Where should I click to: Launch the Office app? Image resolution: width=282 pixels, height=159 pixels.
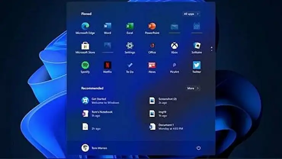point(152,48)
